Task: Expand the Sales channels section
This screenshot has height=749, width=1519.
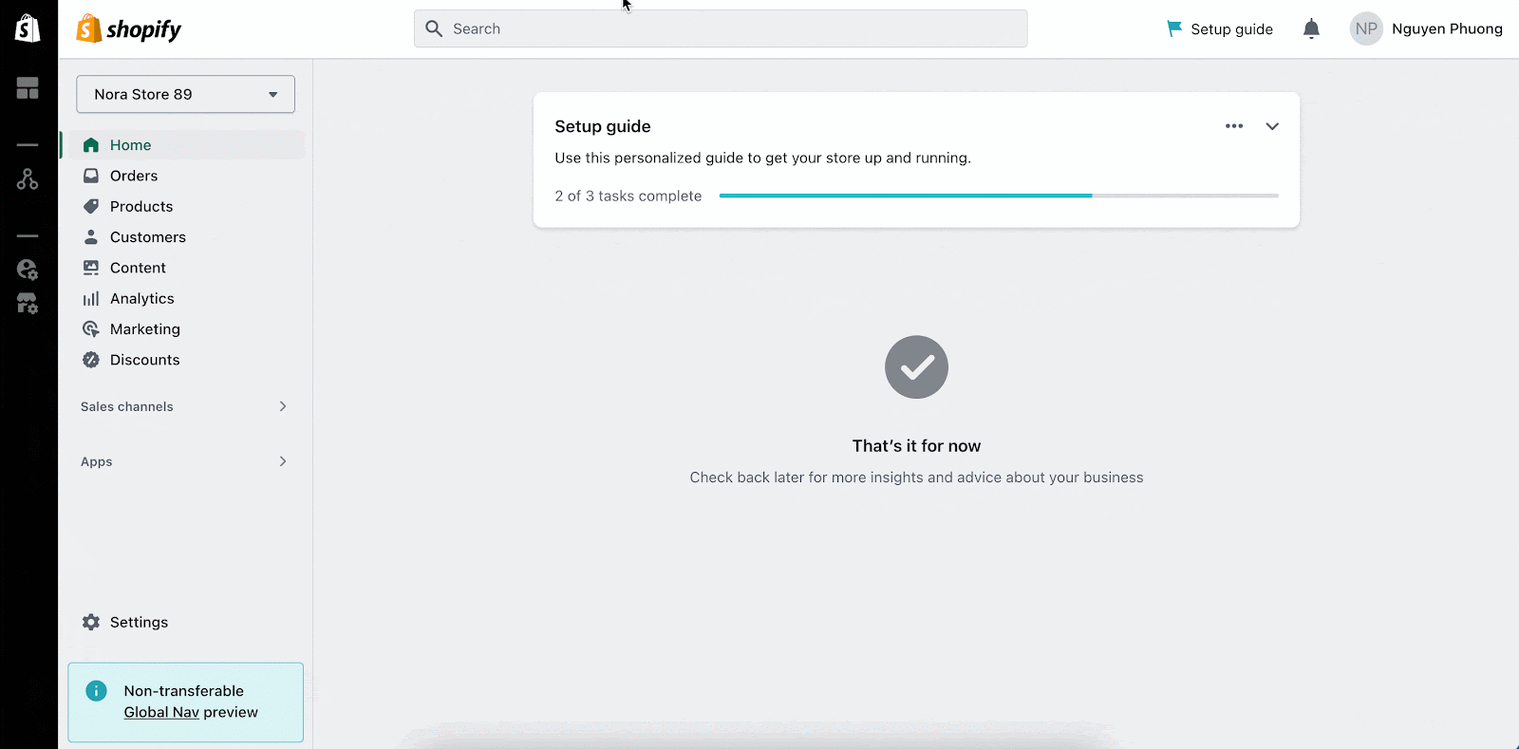Action: [185, 406]
